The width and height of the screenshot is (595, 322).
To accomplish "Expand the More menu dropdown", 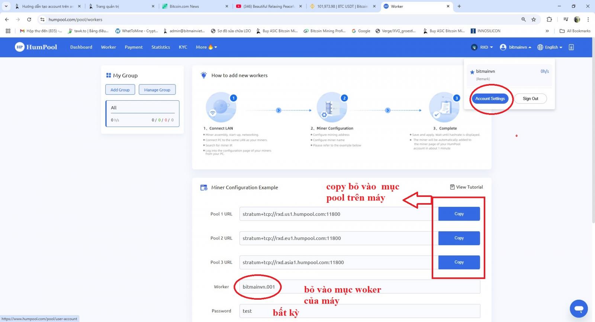I will (x=206, y=47).
